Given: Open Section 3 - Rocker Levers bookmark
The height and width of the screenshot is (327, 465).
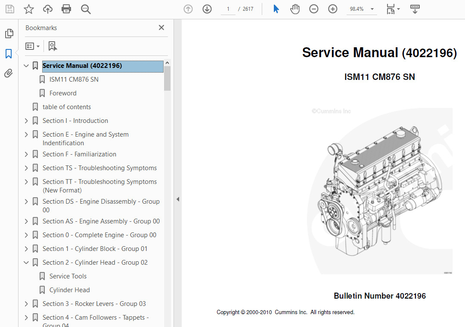Looking at the screenshot, I should [x=94, y=304].
